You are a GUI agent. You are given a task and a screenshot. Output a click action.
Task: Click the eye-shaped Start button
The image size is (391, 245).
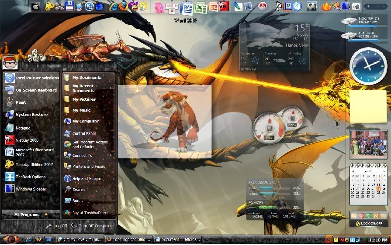coord(10,239)
